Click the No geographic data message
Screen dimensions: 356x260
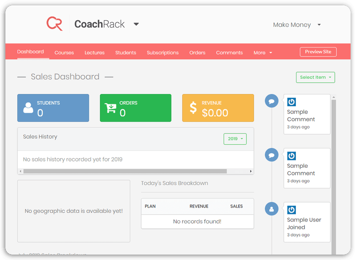tap(74, 211)
